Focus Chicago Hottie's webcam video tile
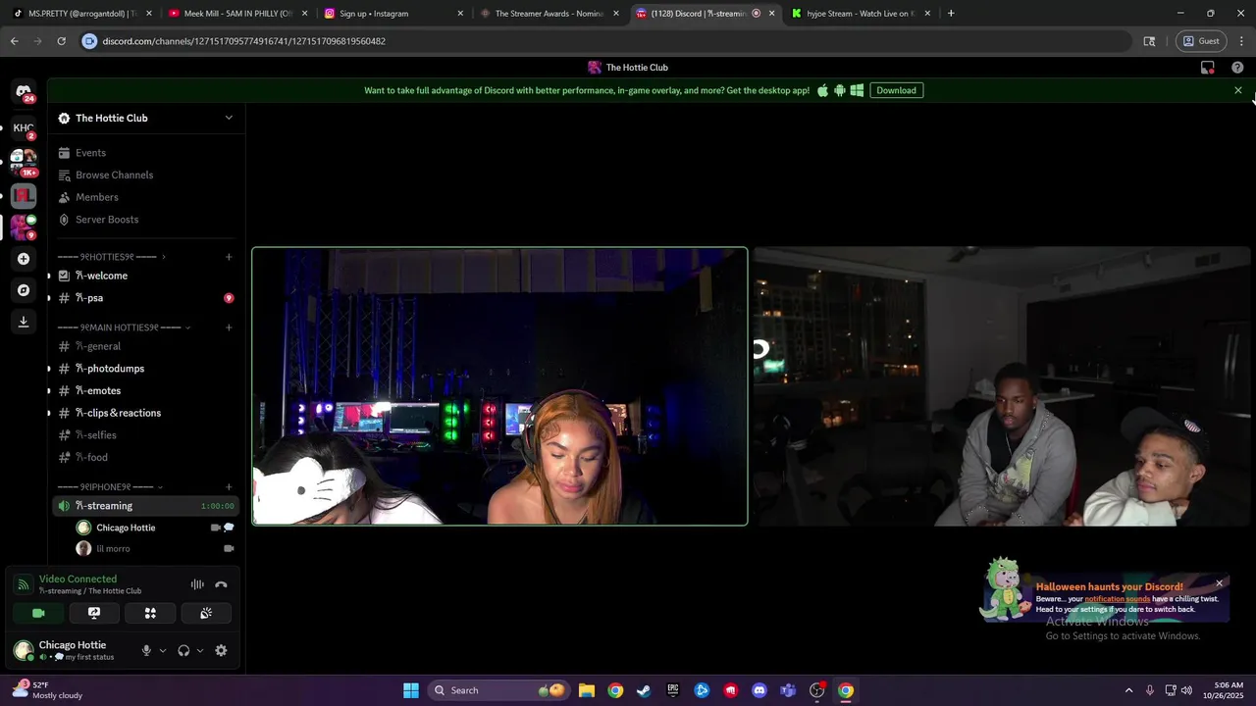1256x706 pixels. [x=499, y=386]
